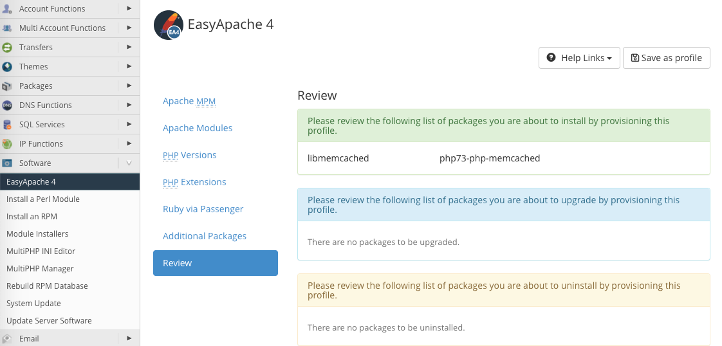Click the Themes globe icon

tap(7, 66)
